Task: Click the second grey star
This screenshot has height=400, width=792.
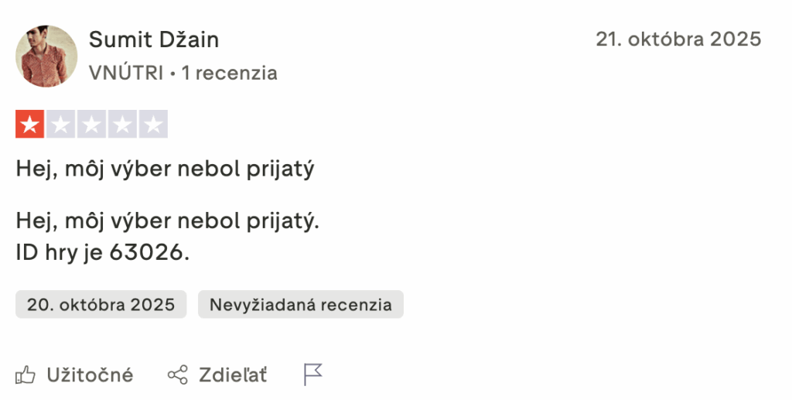Action: (x=60, y=124)
